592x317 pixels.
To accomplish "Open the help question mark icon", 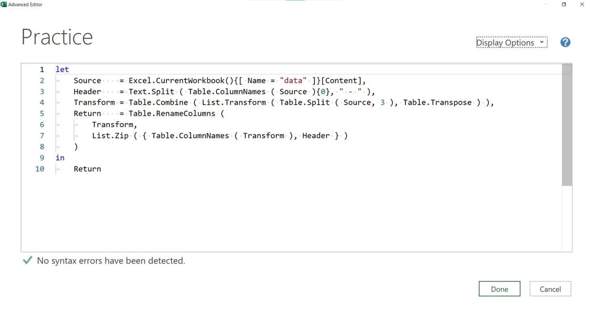I will (x=565, y=42).
